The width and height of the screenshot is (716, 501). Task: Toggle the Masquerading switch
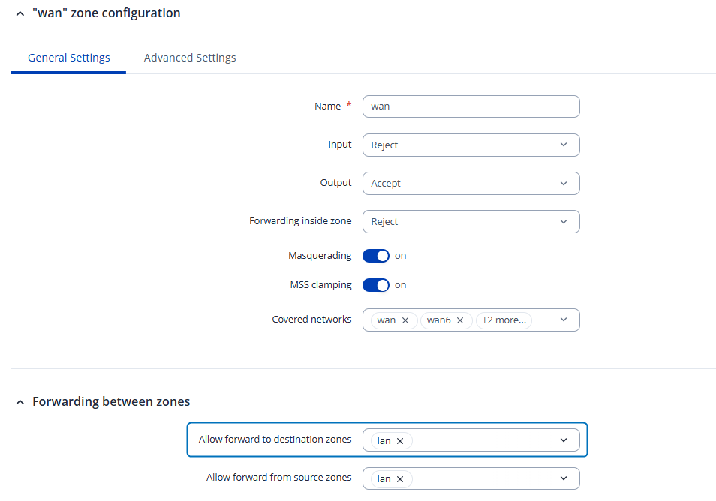coord(376,256)
